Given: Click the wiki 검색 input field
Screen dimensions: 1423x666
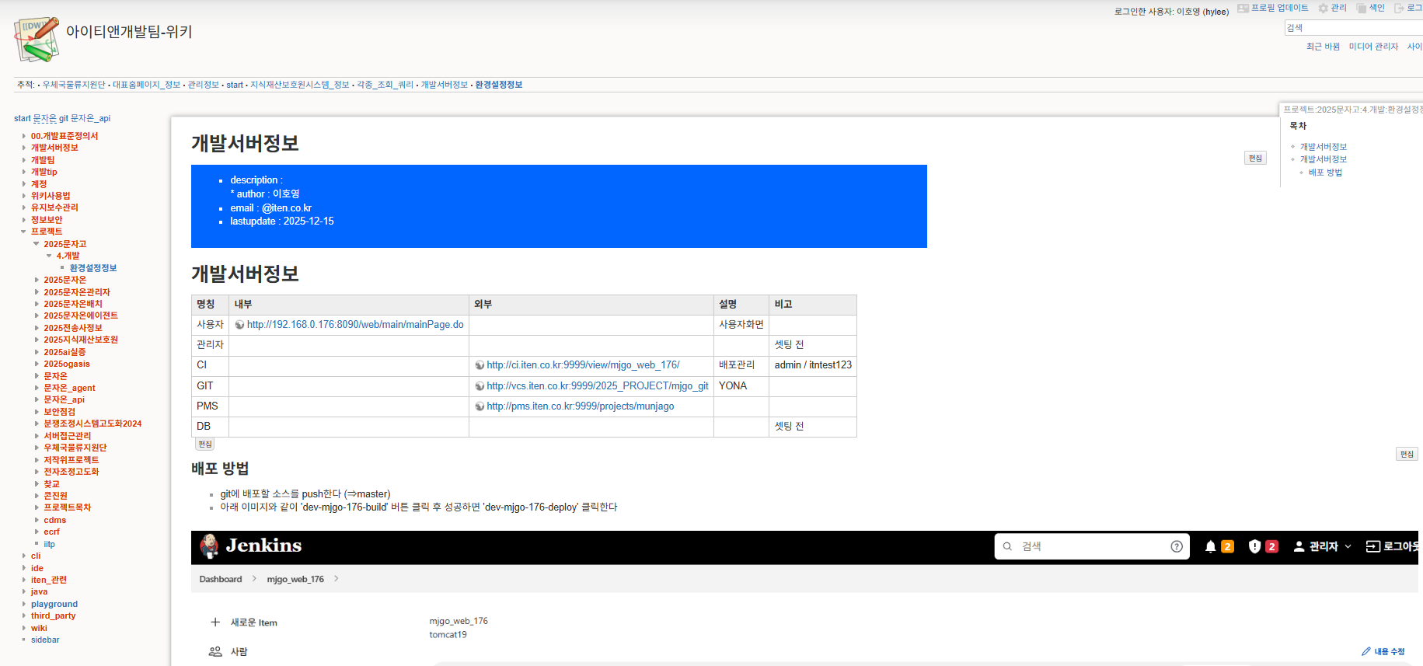Looking at the screenshot, I should [x=1352, y=28].
